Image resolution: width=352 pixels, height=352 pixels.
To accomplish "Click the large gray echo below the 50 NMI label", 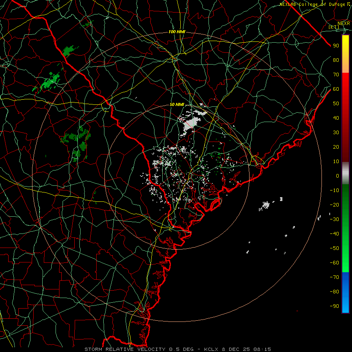I will [190, 123].
